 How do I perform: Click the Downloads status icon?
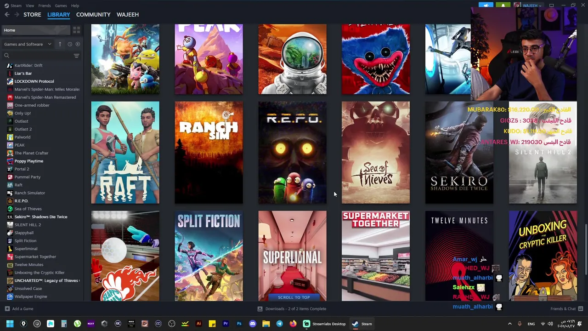pyautogui.click(x=260, y=309)
